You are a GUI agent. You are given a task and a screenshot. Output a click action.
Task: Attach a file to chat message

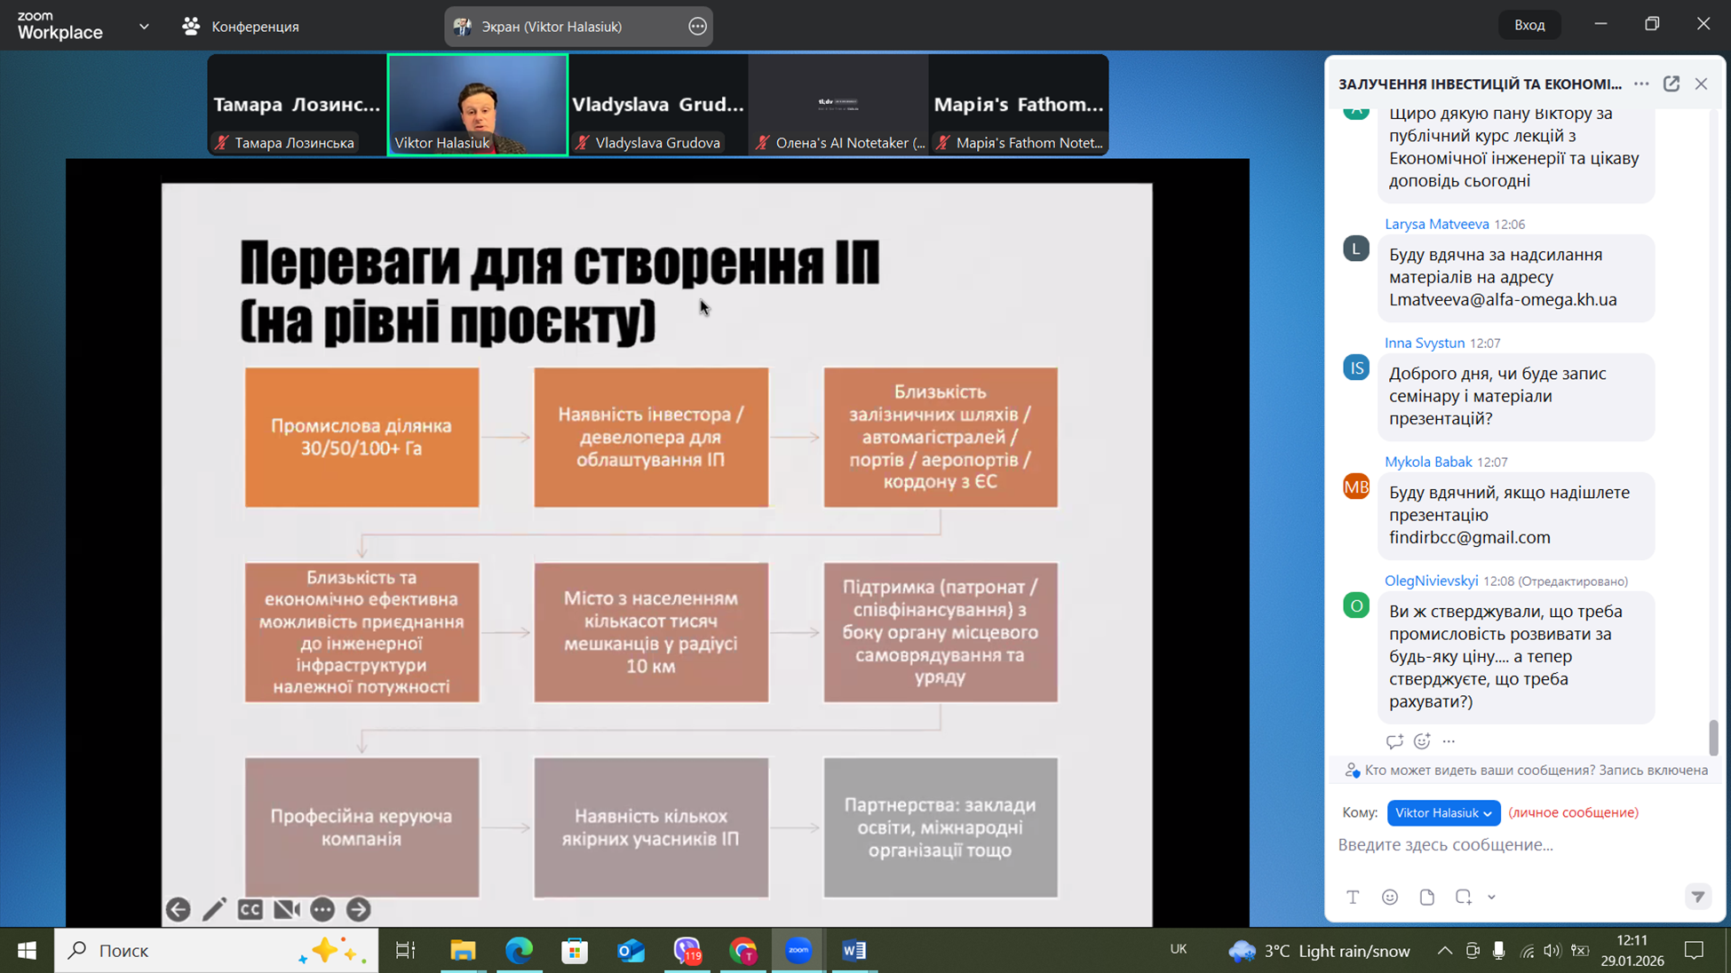click(x=1426, y=897)
